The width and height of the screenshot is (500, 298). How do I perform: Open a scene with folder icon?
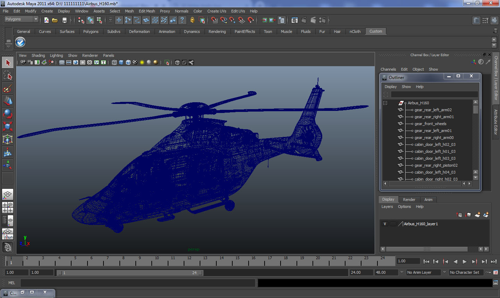55,20
